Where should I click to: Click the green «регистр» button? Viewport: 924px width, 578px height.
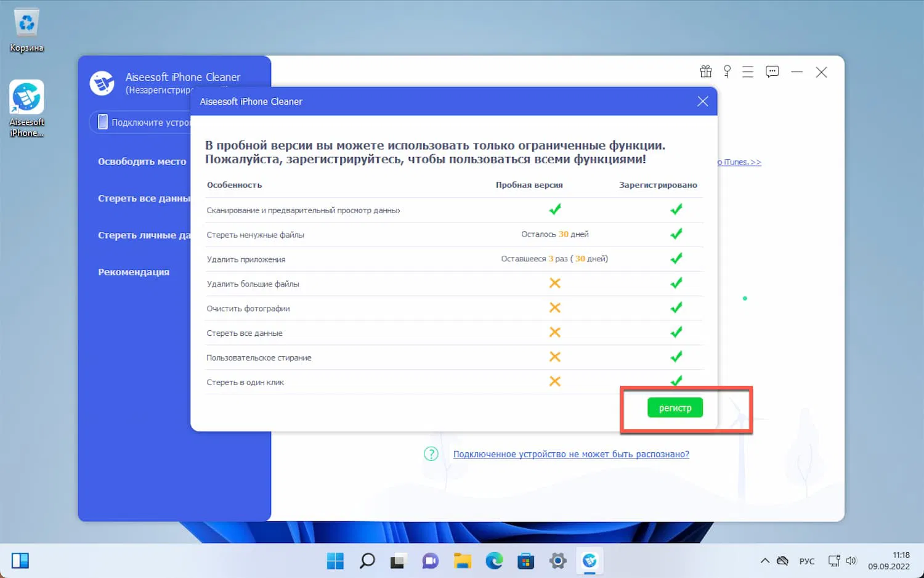675,408
